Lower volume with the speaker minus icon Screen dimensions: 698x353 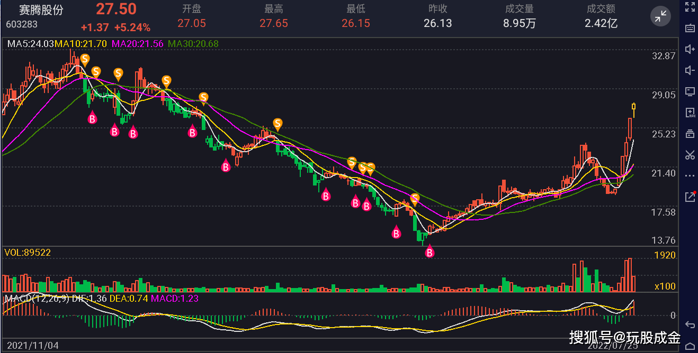click(690, 70)
